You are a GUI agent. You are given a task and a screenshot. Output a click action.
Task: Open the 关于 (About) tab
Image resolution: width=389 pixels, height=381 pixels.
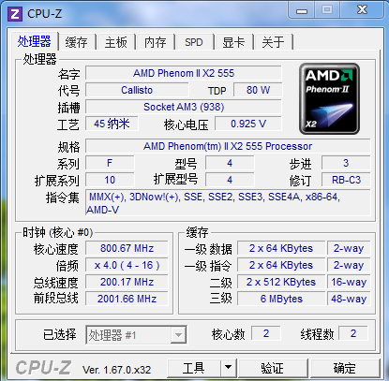click(x=273, y=42)
